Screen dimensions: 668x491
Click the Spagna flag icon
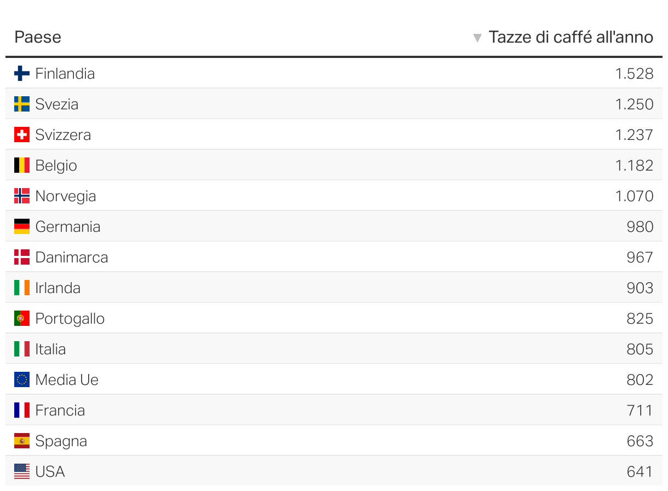click(x=22, y=441)
